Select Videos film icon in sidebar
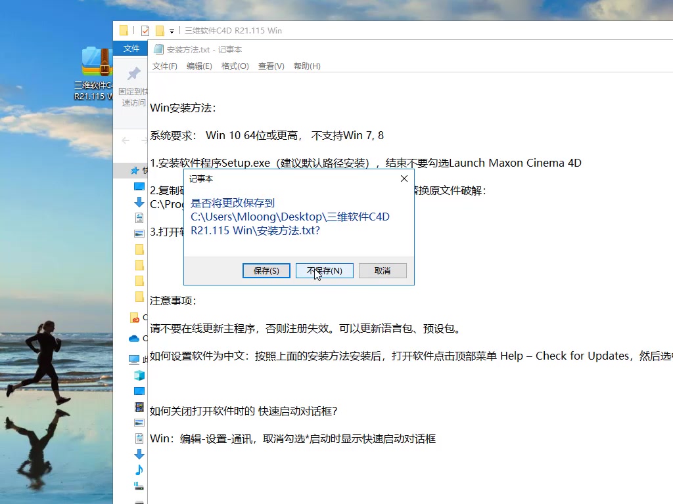Image resolution: width=673 pixels, height=504 pixels. click(x=139, y=407)
